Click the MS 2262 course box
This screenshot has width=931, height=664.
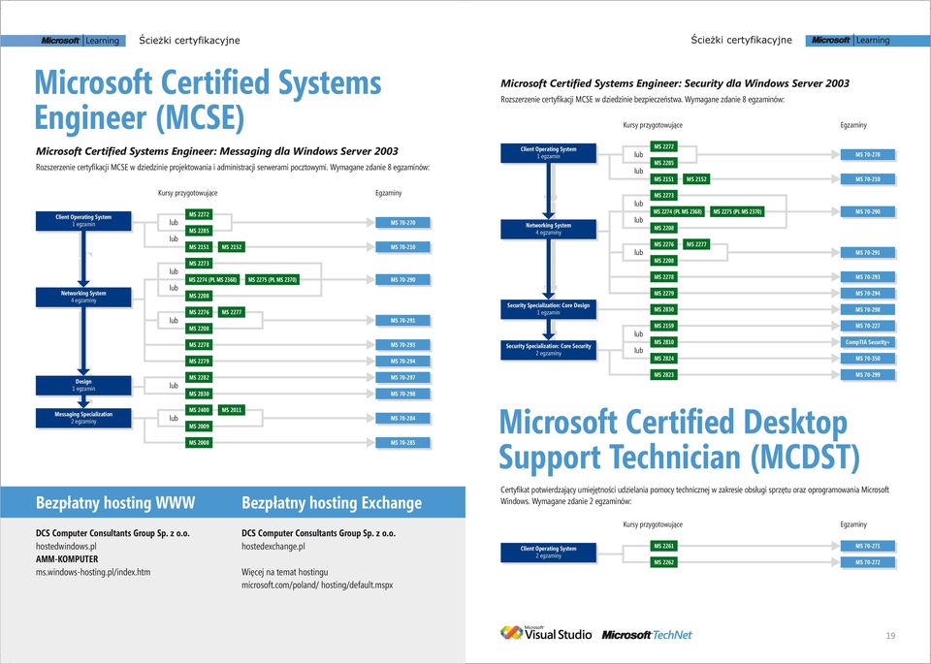click(x=663, y=562)
